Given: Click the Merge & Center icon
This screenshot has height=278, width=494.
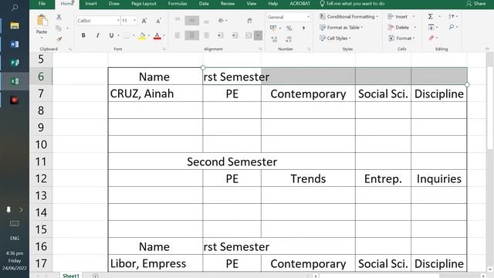Looking at the screenshot, I should 249,36.
